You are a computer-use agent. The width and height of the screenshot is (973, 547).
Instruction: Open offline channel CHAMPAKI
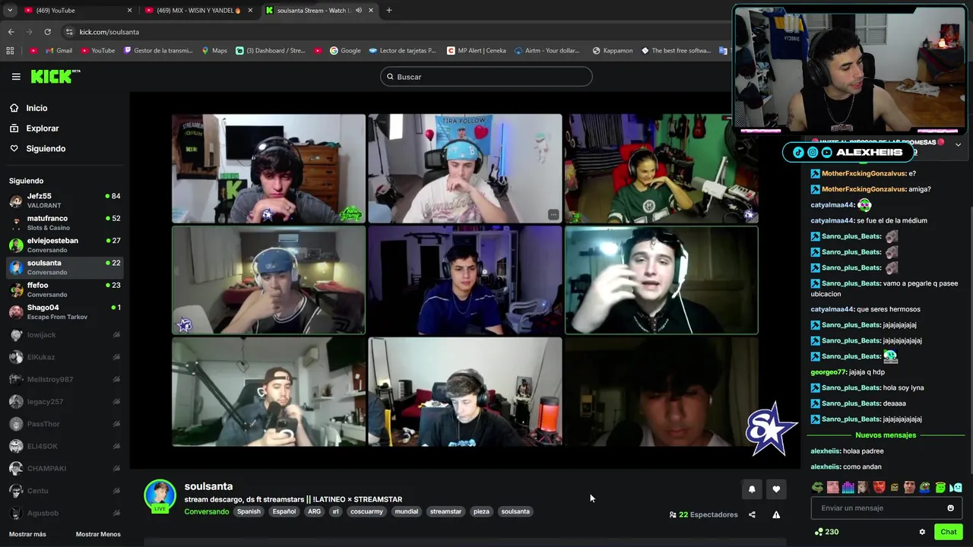65,468
